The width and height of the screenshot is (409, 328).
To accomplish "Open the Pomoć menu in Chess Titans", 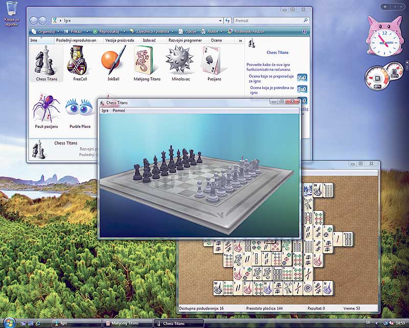I will tap(119, 111).
